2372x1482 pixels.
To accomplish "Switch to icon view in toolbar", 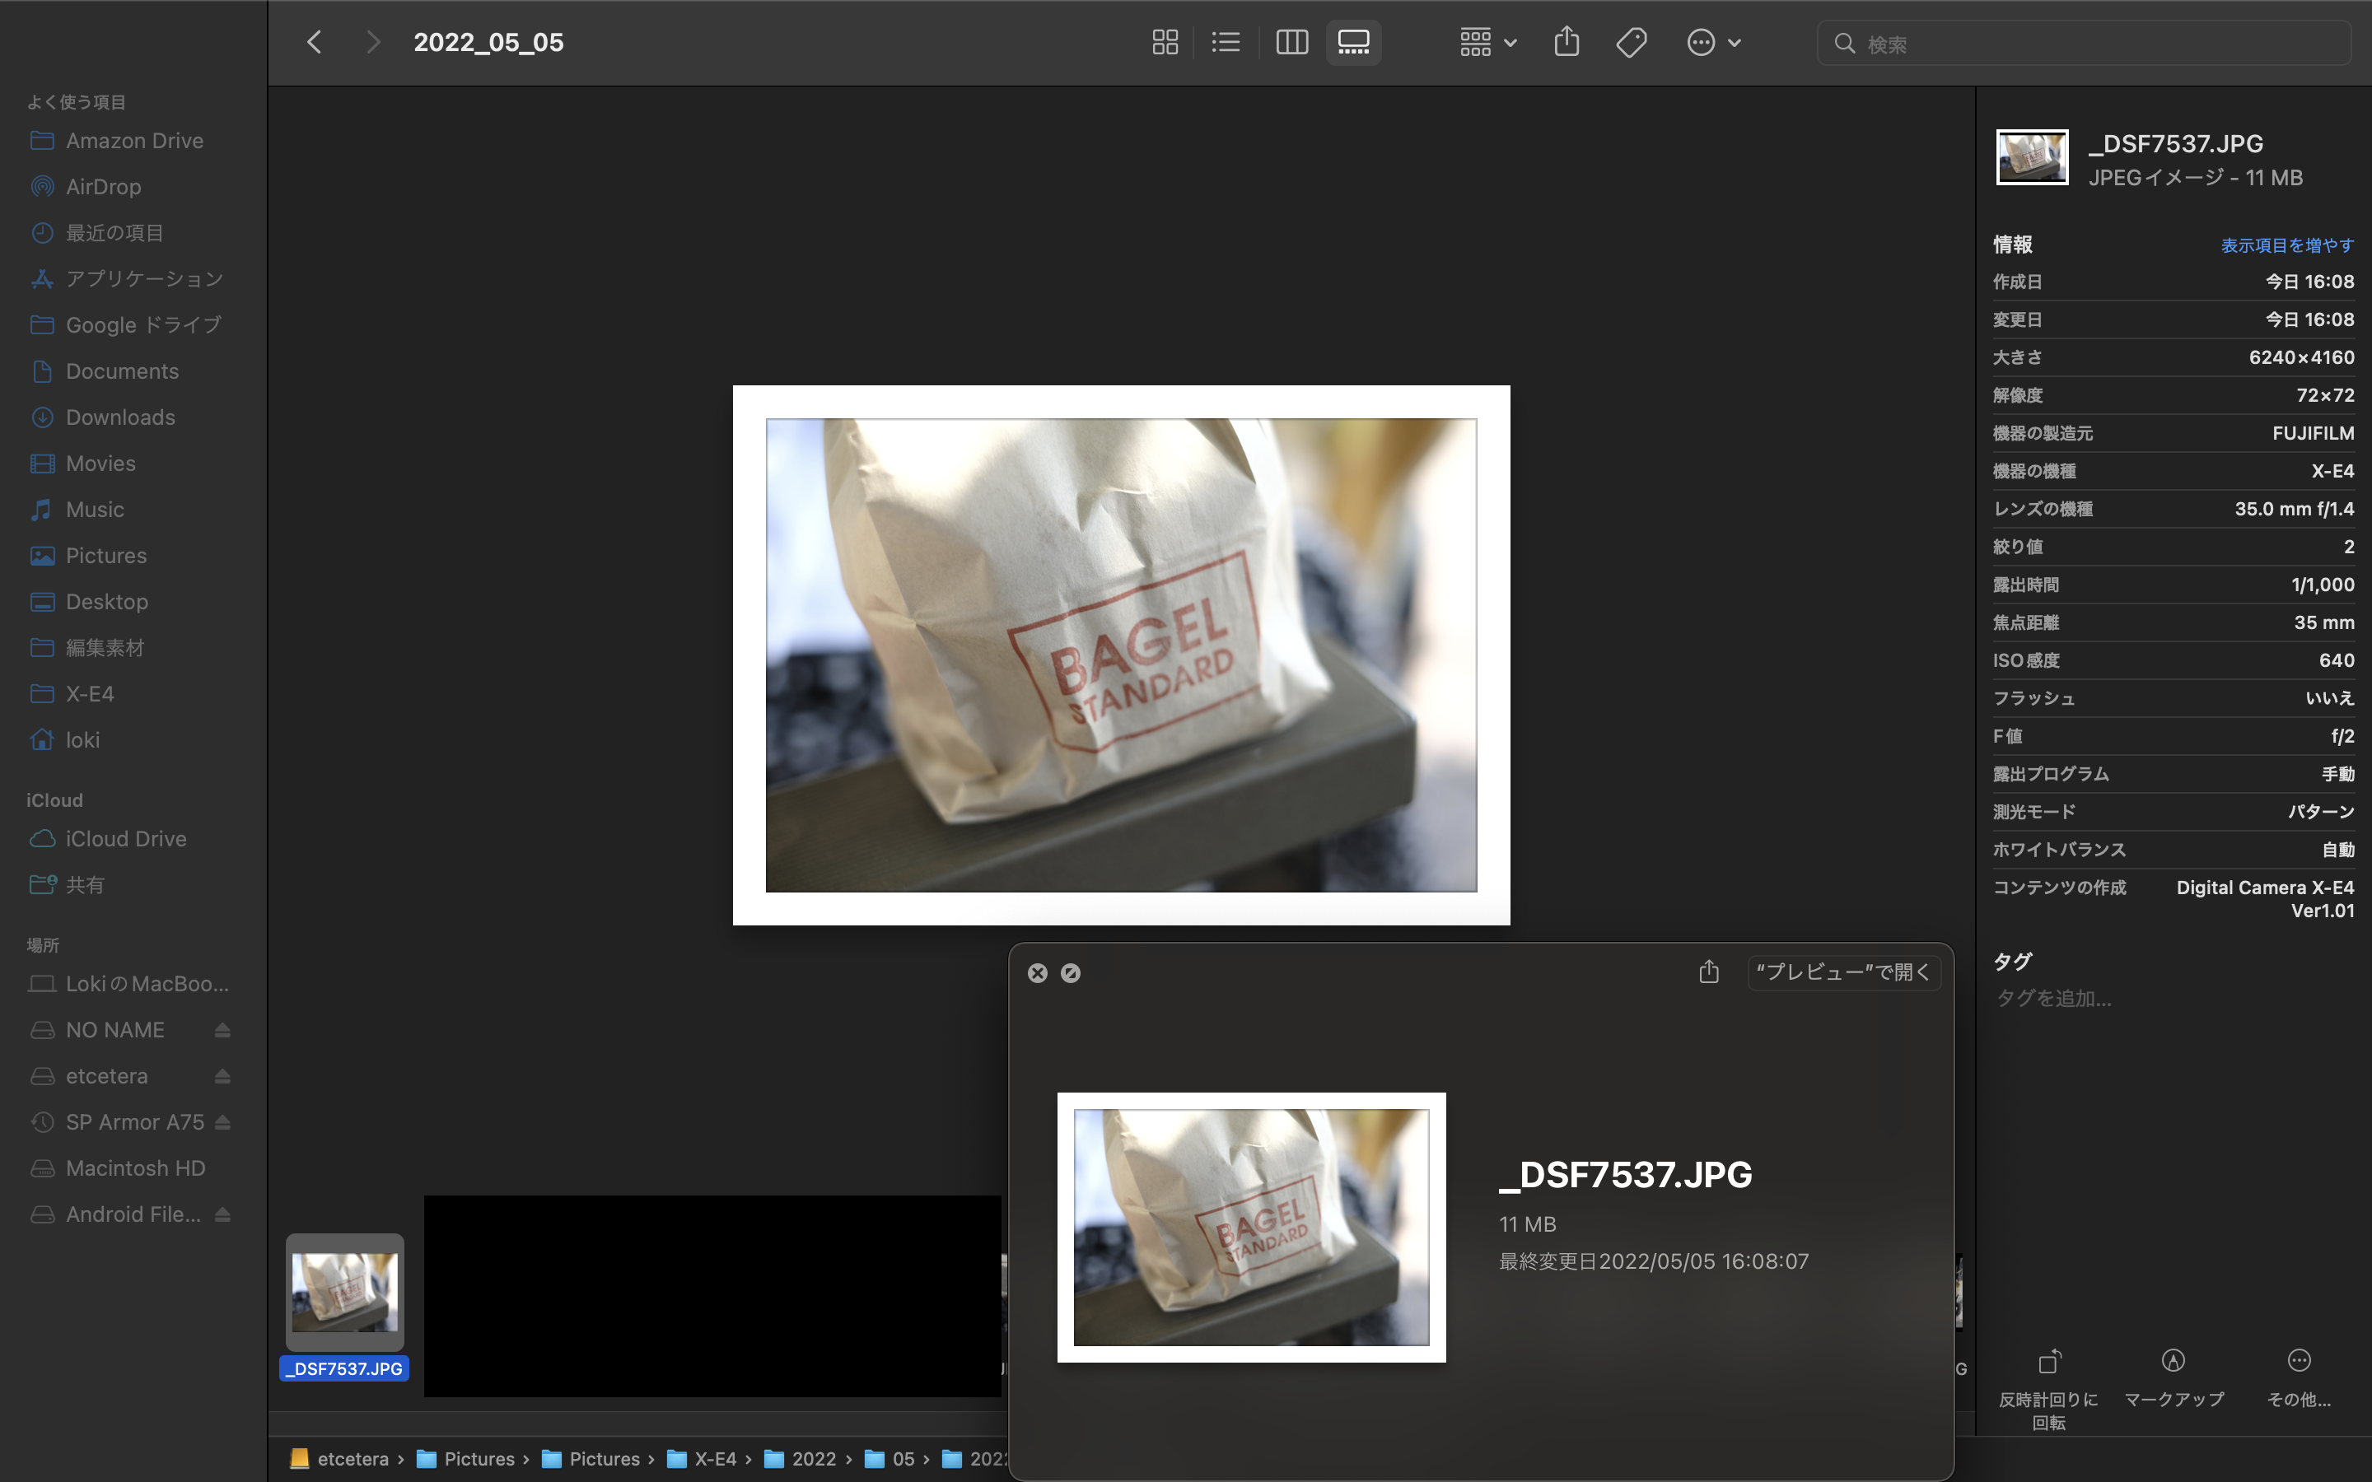I will point(1165,42).
